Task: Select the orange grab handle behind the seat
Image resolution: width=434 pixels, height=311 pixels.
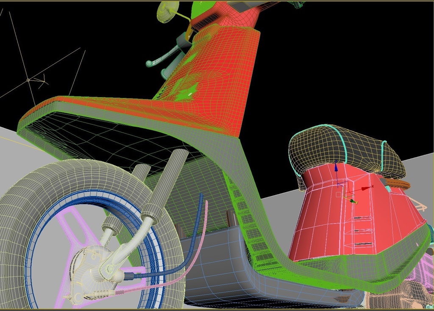Action: point(396,184)
